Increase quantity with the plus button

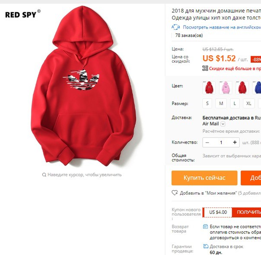(x=235, y=142)
